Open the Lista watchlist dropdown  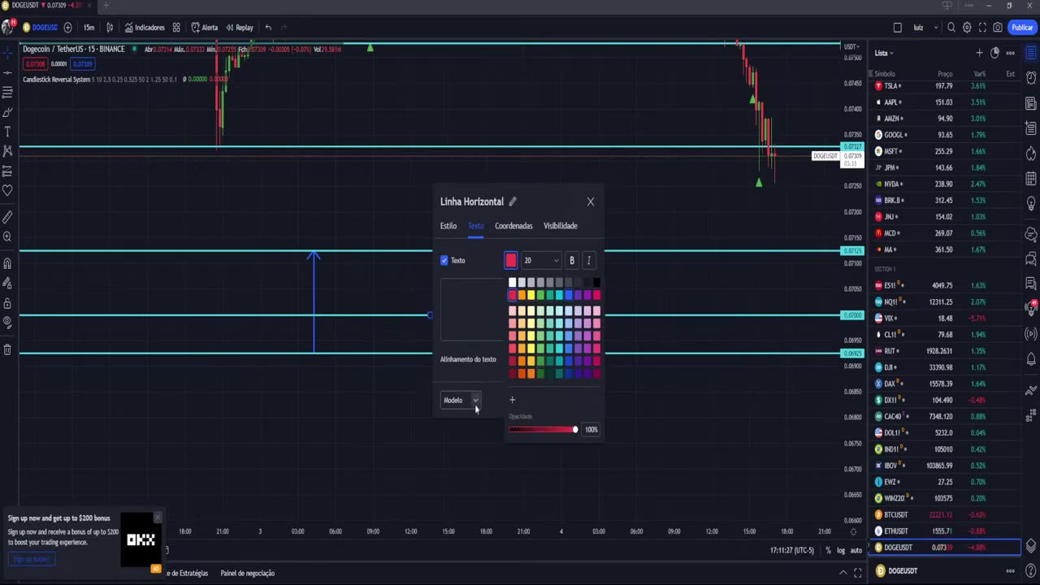(x=884, y=53)
